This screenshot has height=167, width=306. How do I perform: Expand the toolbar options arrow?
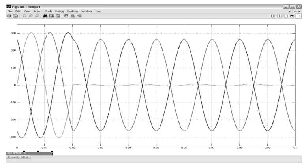click(x=289, y=11)
